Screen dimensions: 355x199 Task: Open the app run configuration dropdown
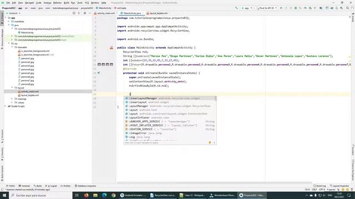[x=247, y=8]
